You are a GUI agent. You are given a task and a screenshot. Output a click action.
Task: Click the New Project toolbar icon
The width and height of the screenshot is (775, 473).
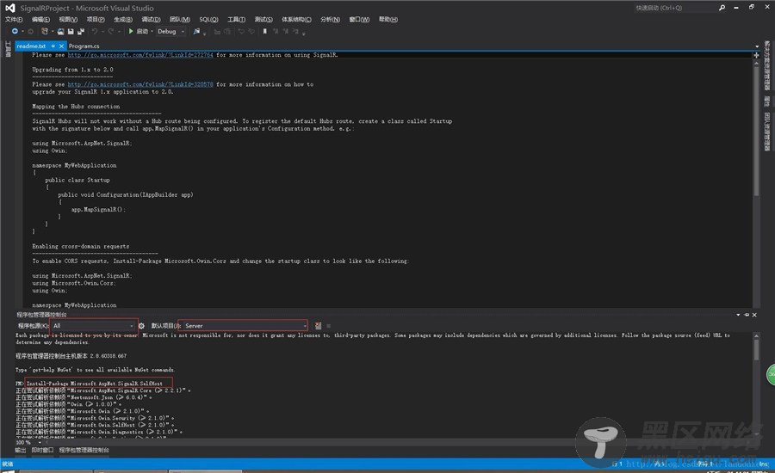(45, 31)
